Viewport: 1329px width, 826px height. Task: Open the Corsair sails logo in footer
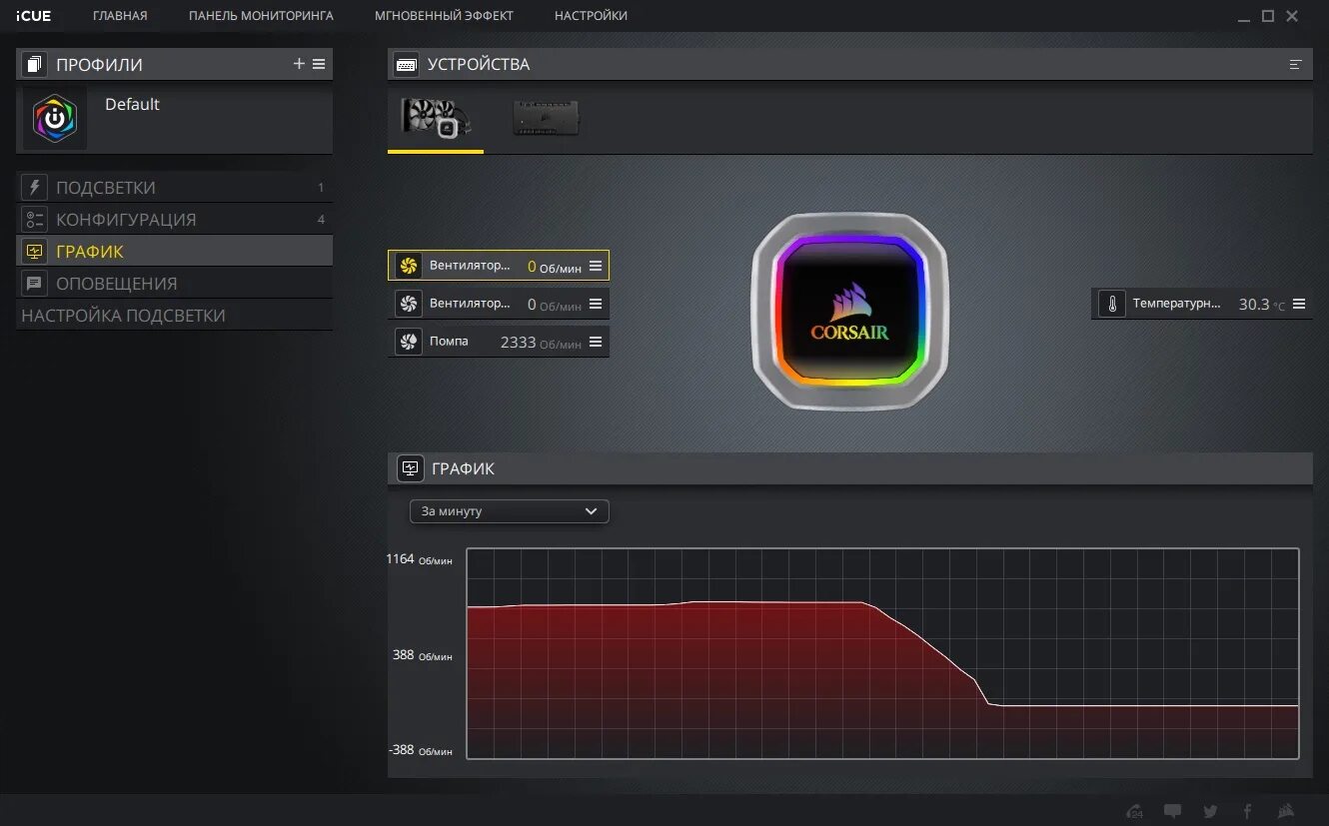click(1287, 811)
